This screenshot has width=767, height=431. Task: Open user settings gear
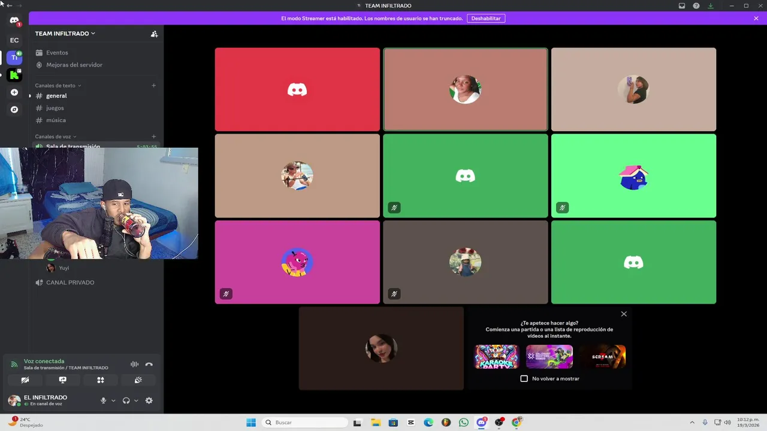[x=149, y=400]
